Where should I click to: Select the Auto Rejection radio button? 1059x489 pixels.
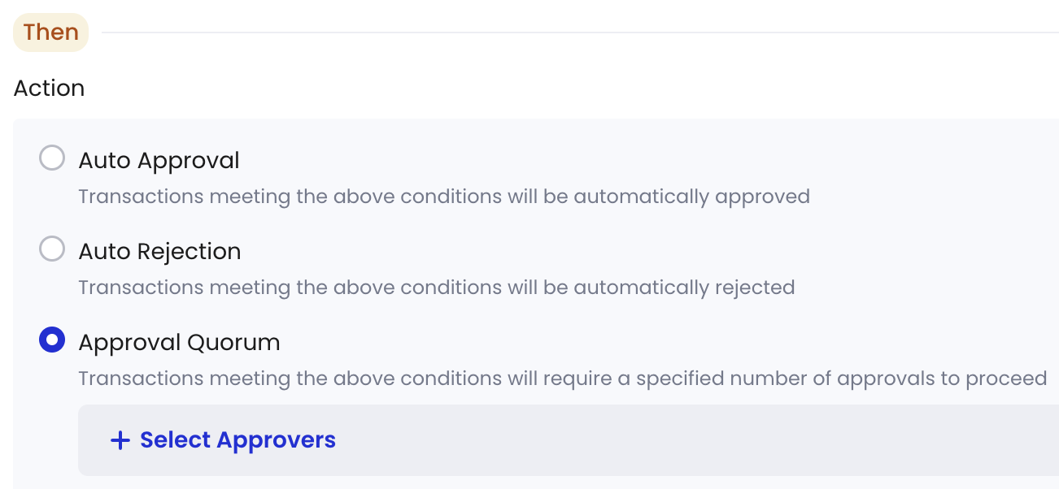[x=52, y=249]
